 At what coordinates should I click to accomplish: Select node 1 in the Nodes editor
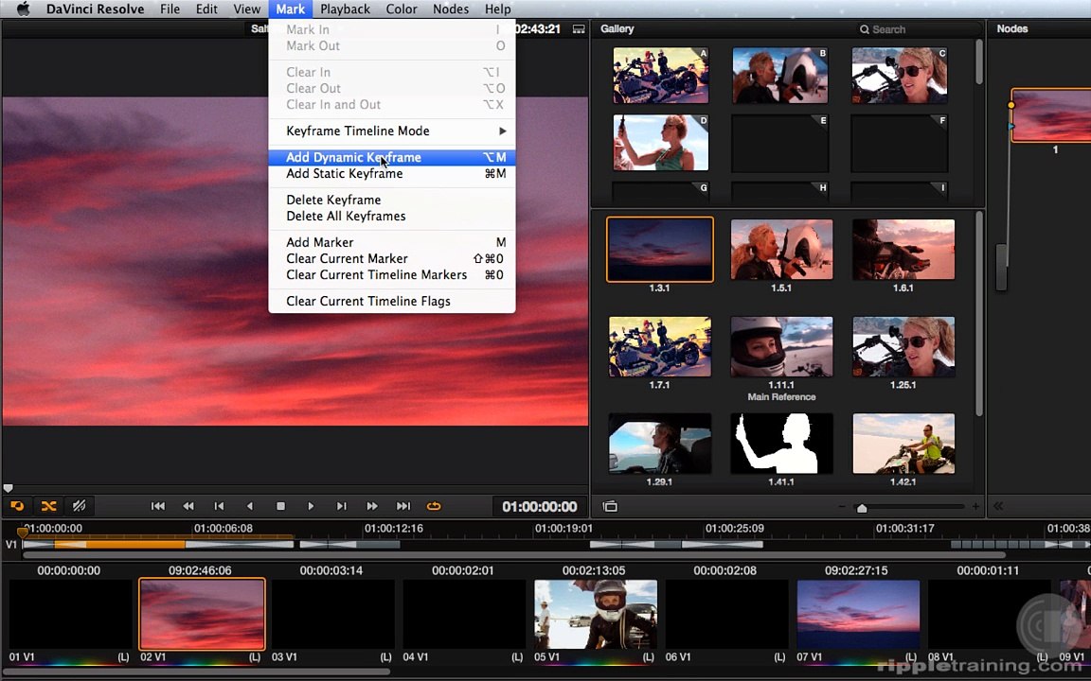click(1050, 115)
